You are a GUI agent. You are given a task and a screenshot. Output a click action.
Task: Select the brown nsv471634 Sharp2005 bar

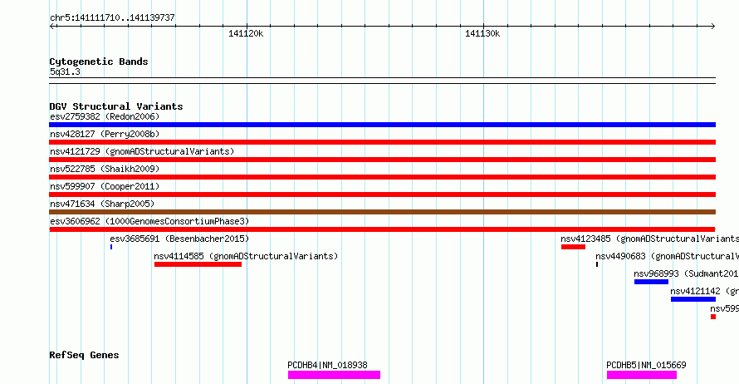[x=382, y=212]
